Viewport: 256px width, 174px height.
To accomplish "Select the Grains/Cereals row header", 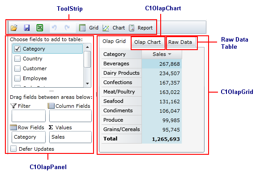I will pos(121,129).
